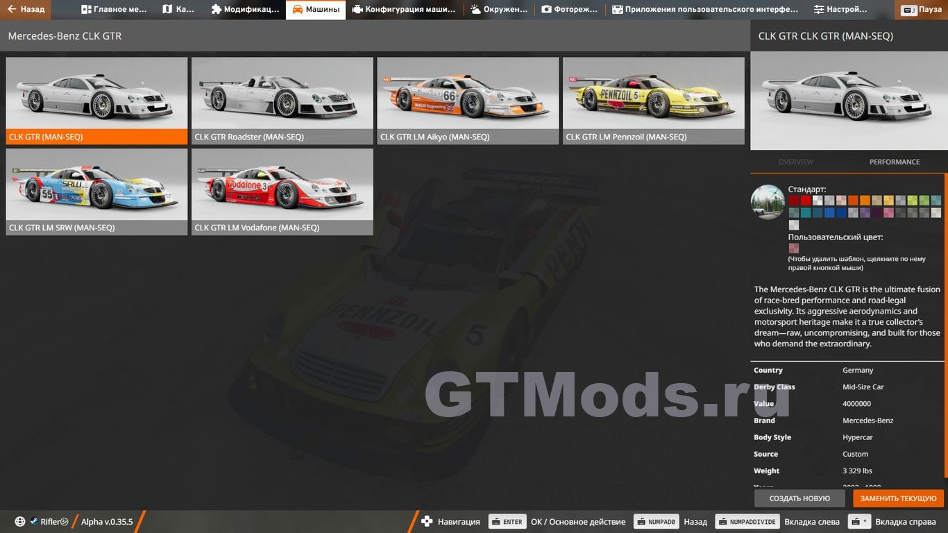948x533 pixels.
Task: Pick the CLK GTR LM Vodafone configuration
Action: [282, 192]
